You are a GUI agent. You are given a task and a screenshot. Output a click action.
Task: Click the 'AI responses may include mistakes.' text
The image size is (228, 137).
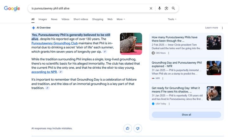point(52,128)
